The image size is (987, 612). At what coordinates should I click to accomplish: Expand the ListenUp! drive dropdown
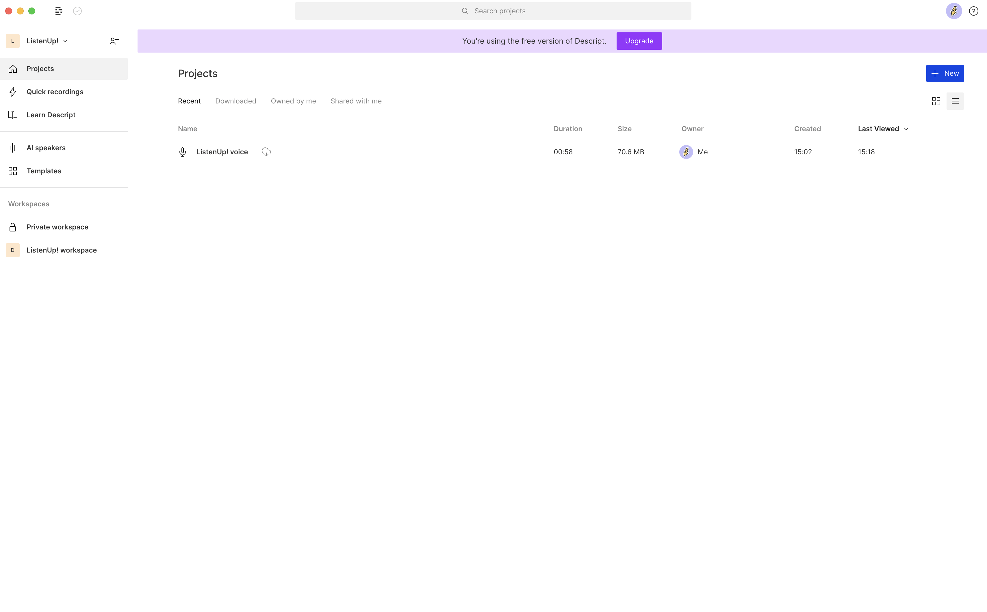click(x=66, y=41)
